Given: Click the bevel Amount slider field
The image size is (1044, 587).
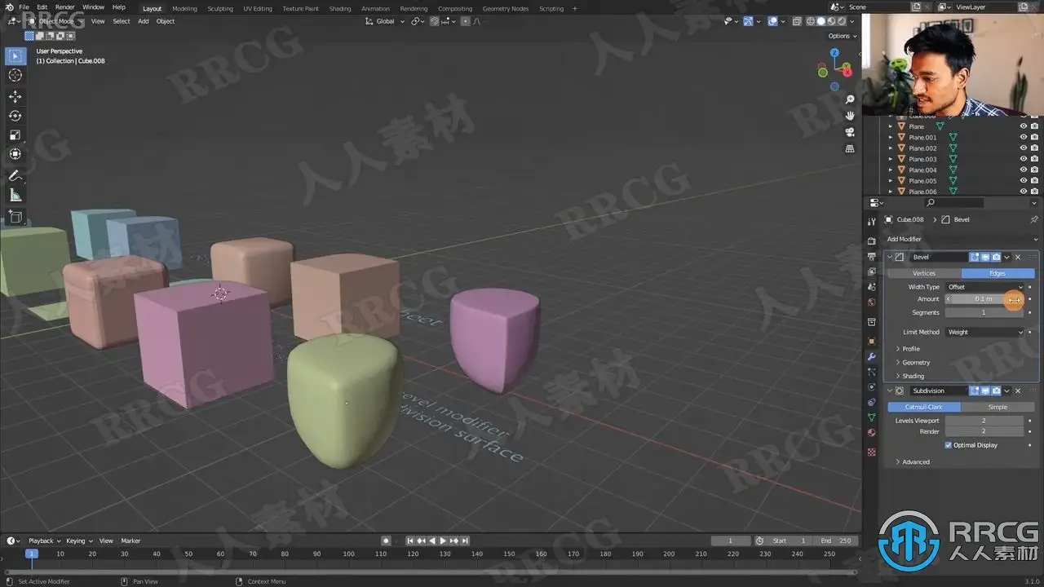Looking at the screenshot, I should pyautogui.click(x=984, y=299).
